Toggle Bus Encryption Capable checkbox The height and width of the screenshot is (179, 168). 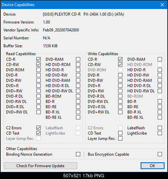(x=160, y=154)
